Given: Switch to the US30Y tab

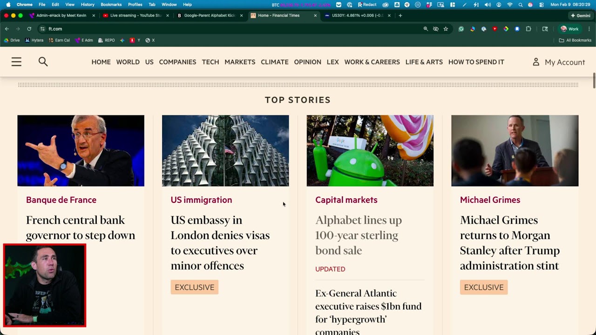Looking at the screenshot, I should click(358, 15).
